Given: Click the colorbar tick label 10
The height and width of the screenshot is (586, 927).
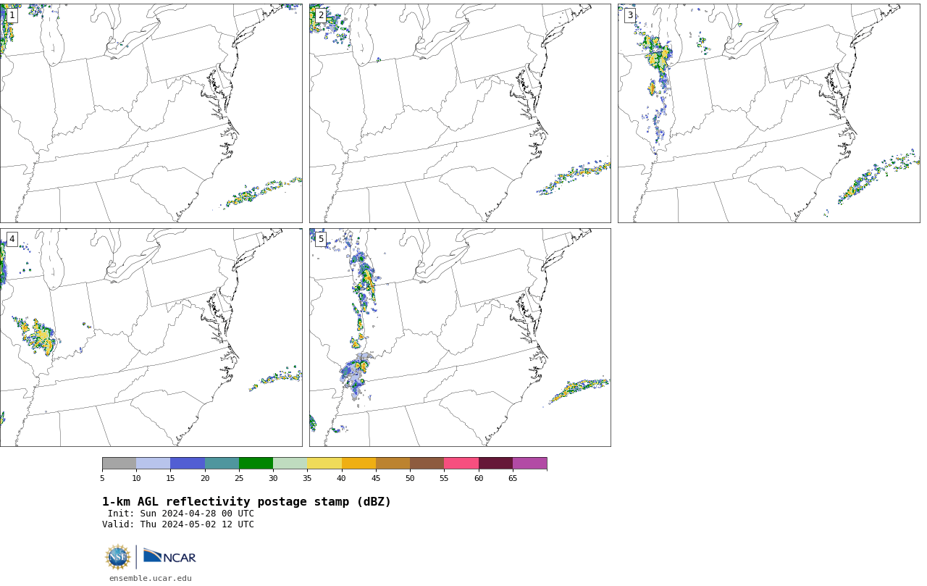Looking at the screenshot, I should (x=136, y=478).
